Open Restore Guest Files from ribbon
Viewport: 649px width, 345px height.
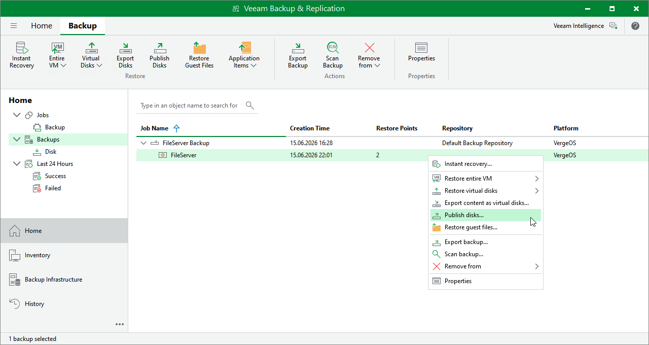coord(199,55)
